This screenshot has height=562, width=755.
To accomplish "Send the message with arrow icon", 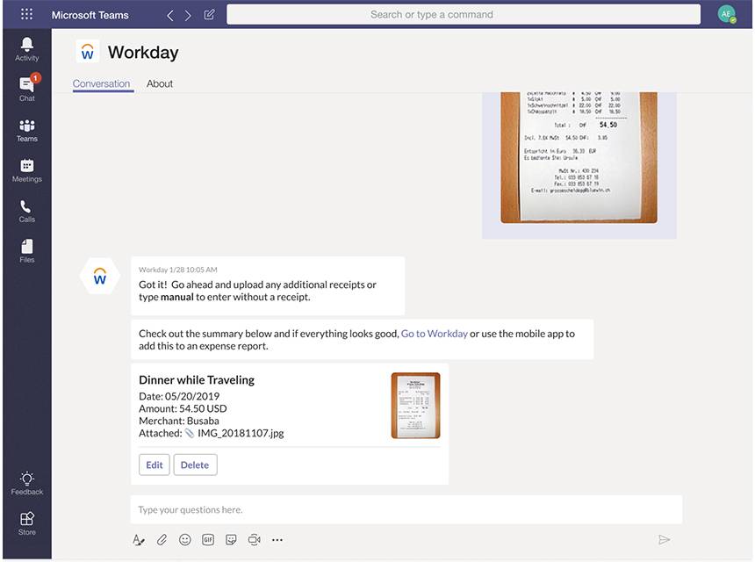I will coord(664,540).
